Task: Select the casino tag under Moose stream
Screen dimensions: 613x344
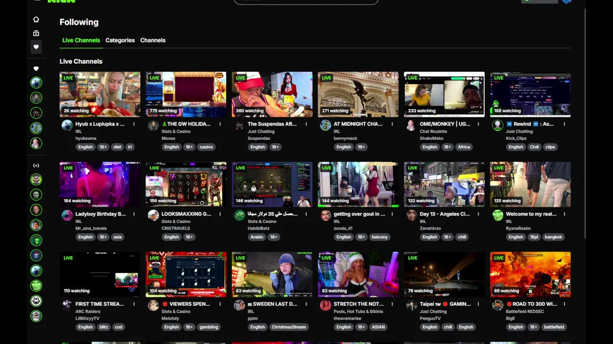Action: [206, 147]
